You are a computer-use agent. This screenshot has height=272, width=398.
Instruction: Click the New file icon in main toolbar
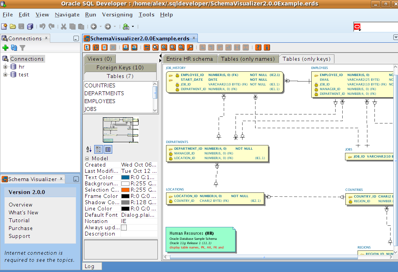tap(4, 26)
